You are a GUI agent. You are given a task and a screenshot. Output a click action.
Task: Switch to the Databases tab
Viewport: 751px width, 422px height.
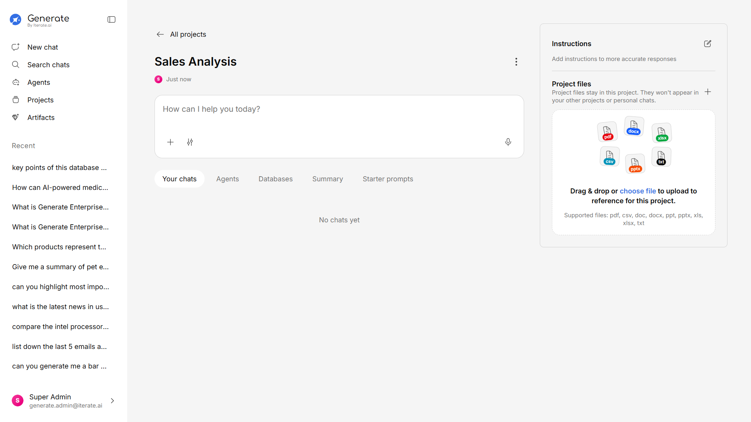coord(275,179)
